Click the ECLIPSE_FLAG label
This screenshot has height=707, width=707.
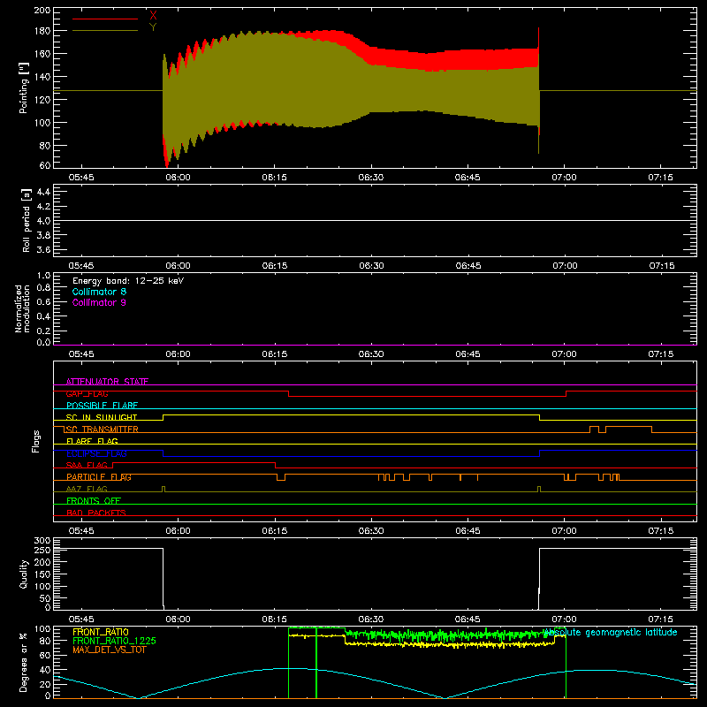pos(96,453)
